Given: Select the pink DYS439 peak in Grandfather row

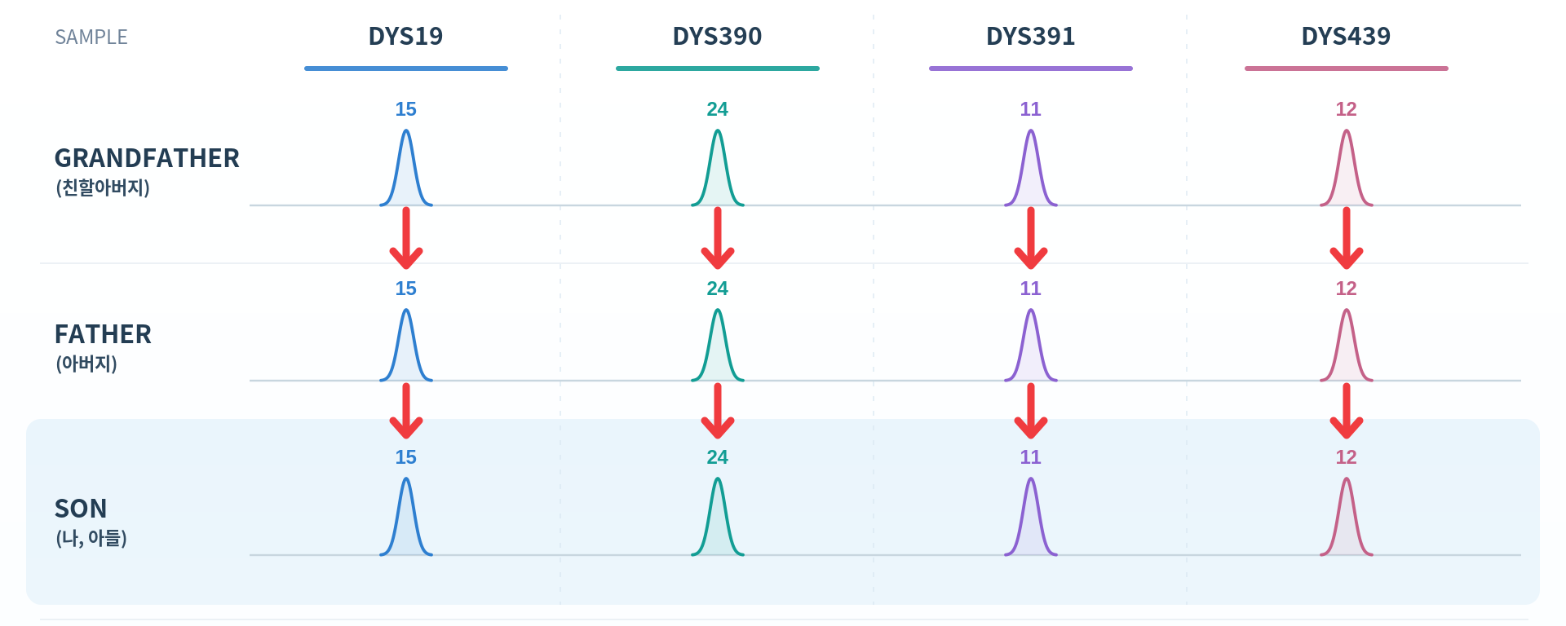Looking at the screenshot, I should 1347,169.
